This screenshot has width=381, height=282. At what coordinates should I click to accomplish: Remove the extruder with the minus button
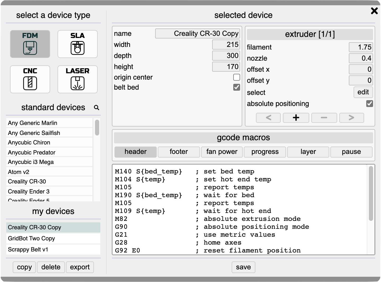[324, 118]
